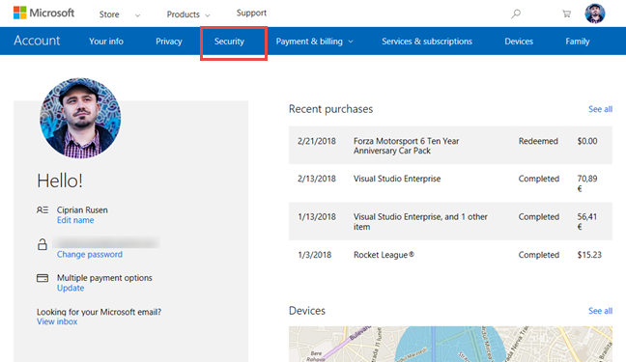The width and height of the screenshot is (626, 362).
Task: Open the Family tab
Action: click(x=578, y=42)
